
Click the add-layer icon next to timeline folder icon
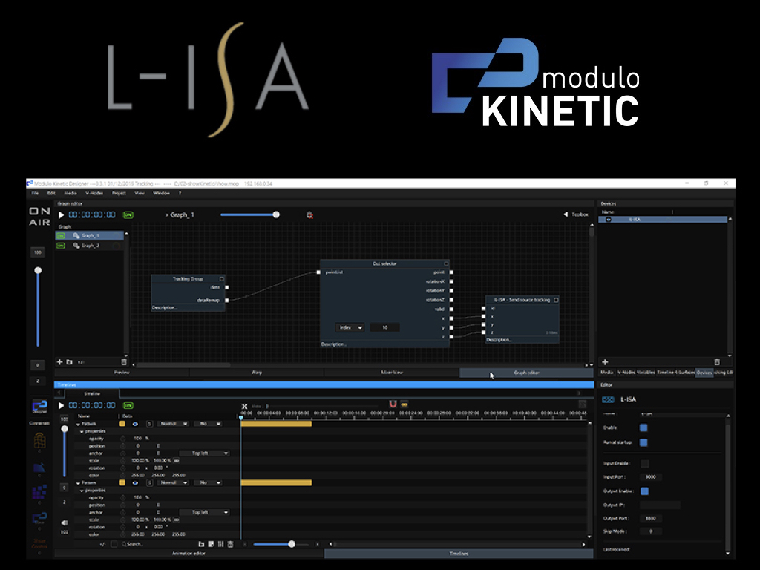[211, 544]
